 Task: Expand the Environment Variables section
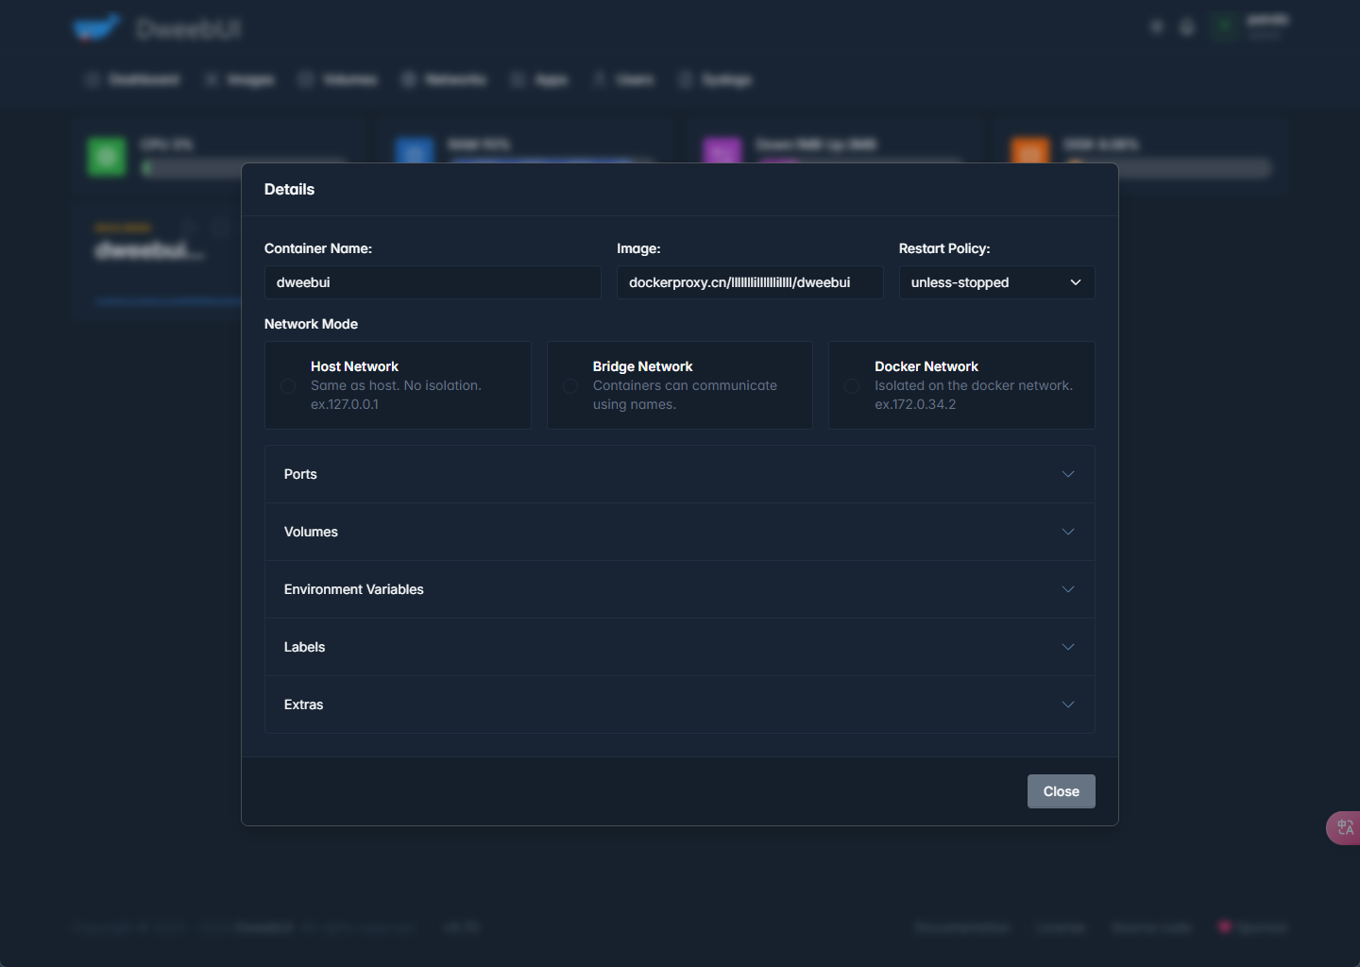point(680,589)
